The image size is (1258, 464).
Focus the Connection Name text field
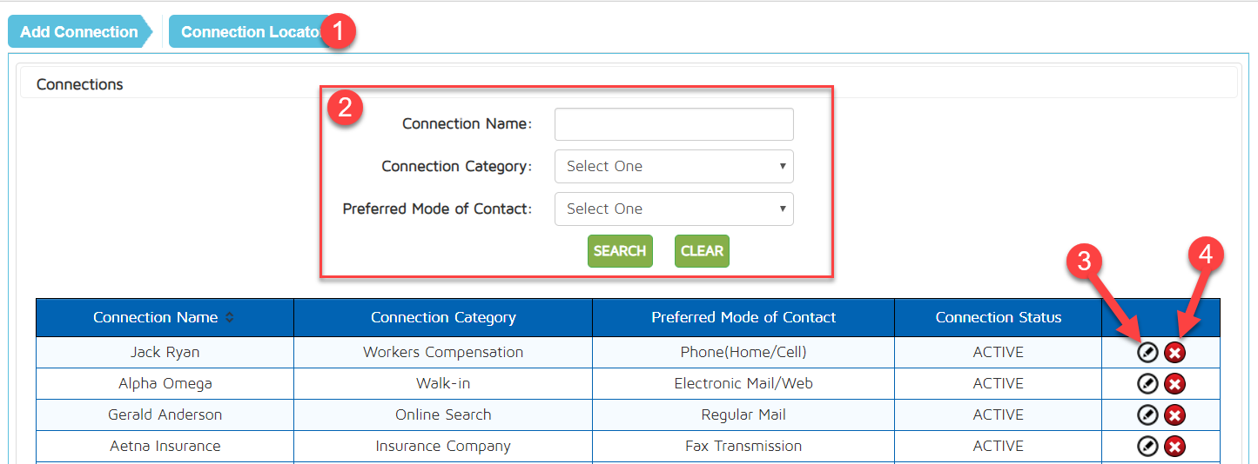point(673,124)
